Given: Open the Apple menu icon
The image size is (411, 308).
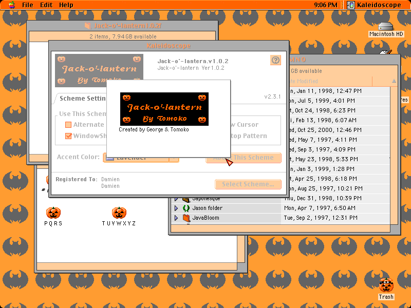Looking at the screenshot, I should 12,5.
